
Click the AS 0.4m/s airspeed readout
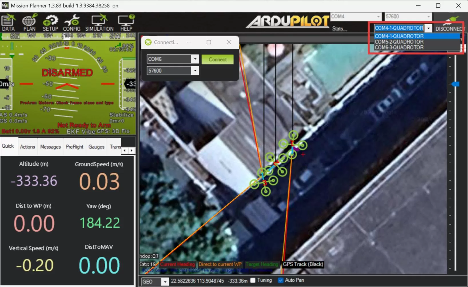pyautogui.click(x=14, y=115)
